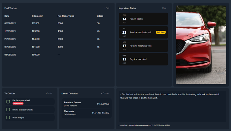231x131 pixels.
Task: Click the High priority red tag
Action: point(18,103)
